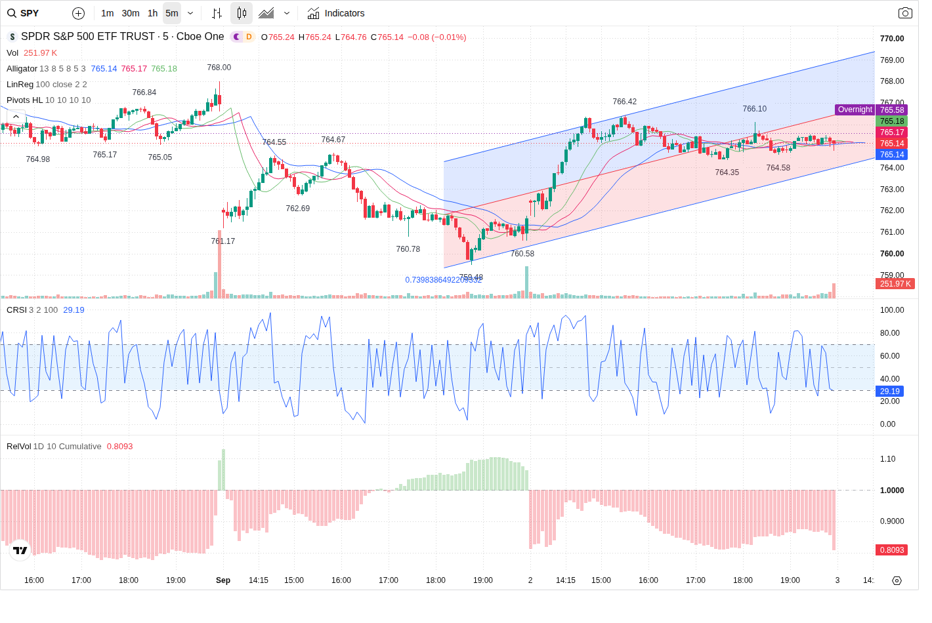Click the SPDR S&P 500 symbol logo icon
Image resolution: width=932 pixels, height=623 pixels.
[x=12, y=37]
